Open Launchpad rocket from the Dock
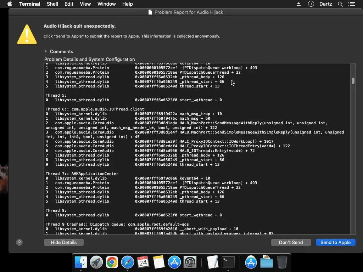The height and width of the screenshot is (272, 363). coord(96,262)
